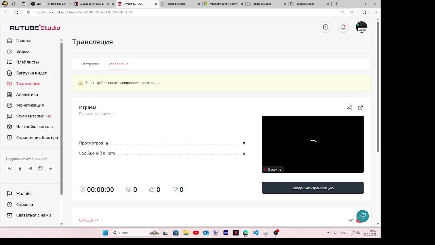
Task: Click Завершить трансляцию button
Action: click(313, 188)
